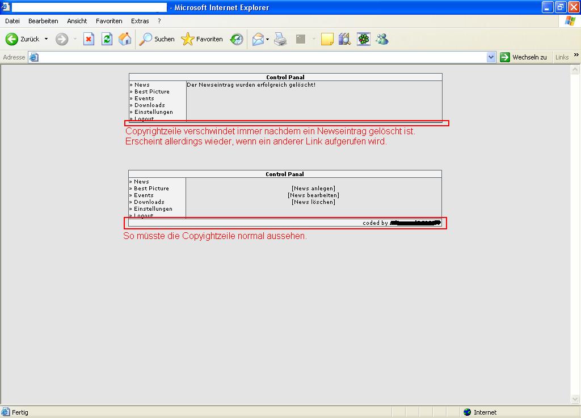Expand the back button history dropdown
581x418 pixels.
click(47, 39)
